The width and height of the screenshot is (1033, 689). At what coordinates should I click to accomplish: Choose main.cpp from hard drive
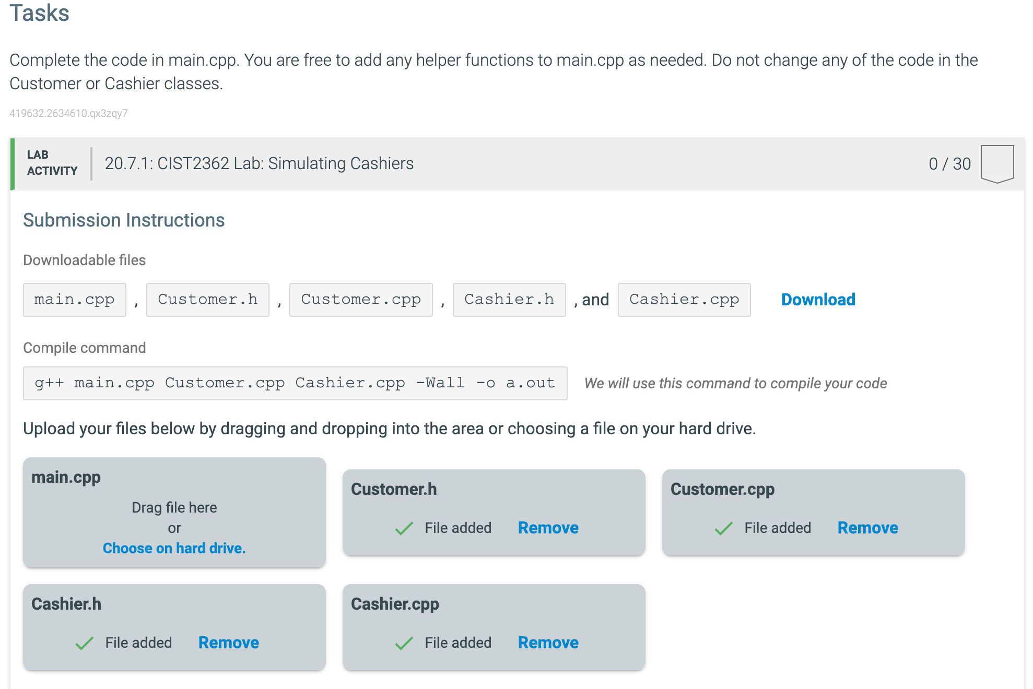click(x=174, y=548)
